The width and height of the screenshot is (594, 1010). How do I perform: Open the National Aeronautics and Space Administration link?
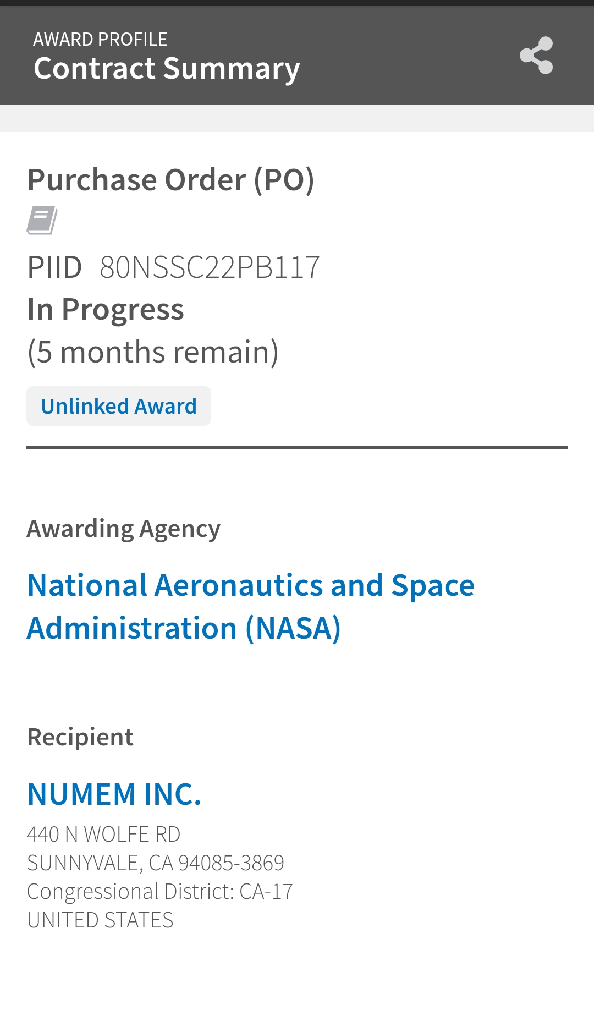tap(251, 606)
